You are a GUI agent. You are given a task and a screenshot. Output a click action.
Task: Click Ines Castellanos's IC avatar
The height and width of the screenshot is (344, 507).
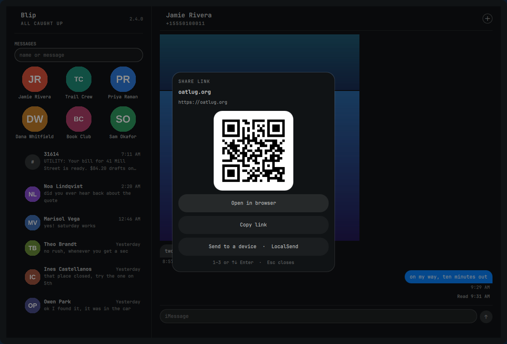tap(32, 277)
